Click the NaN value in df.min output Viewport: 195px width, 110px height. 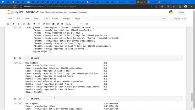[x=105, y=89]
